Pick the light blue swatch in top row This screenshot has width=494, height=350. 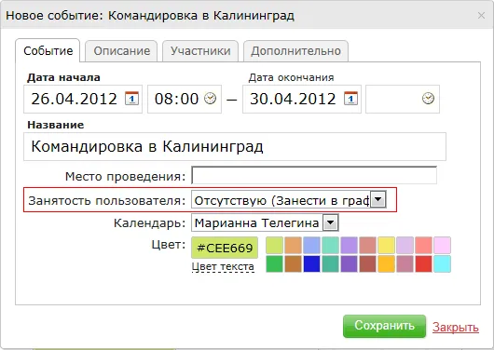311,245
